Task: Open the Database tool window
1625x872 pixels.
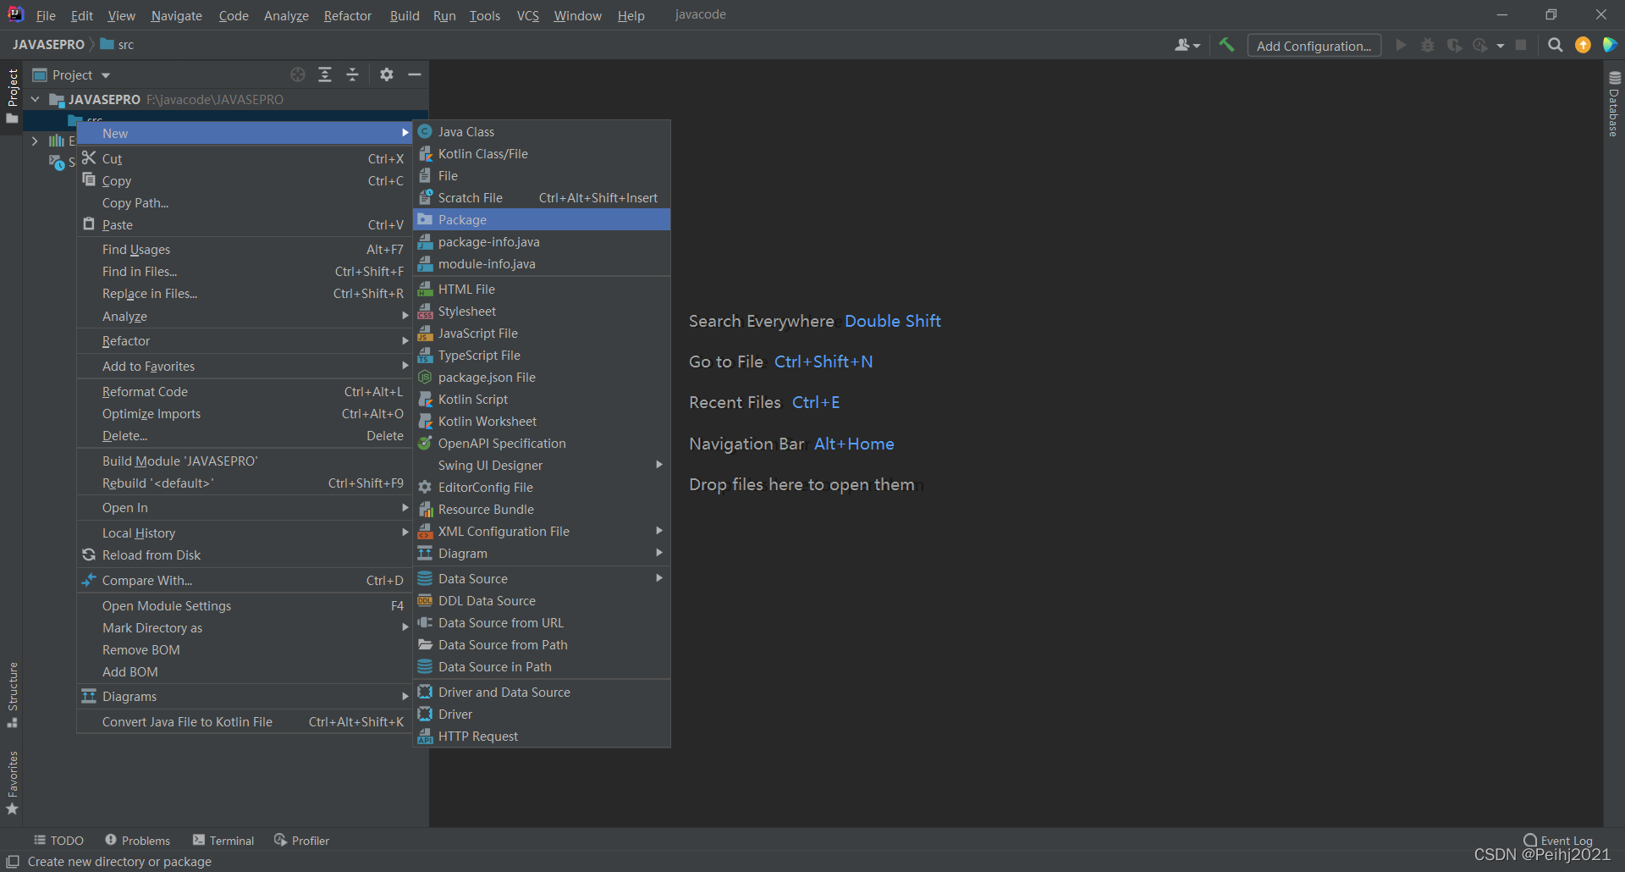Action: coord(1614,103)
